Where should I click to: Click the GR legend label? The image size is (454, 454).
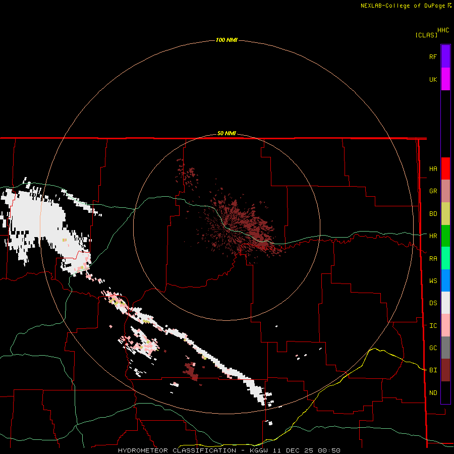coord(433,191)
